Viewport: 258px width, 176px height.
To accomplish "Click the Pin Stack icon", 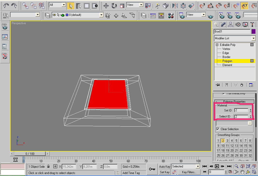I will click(x=218, y=85).
